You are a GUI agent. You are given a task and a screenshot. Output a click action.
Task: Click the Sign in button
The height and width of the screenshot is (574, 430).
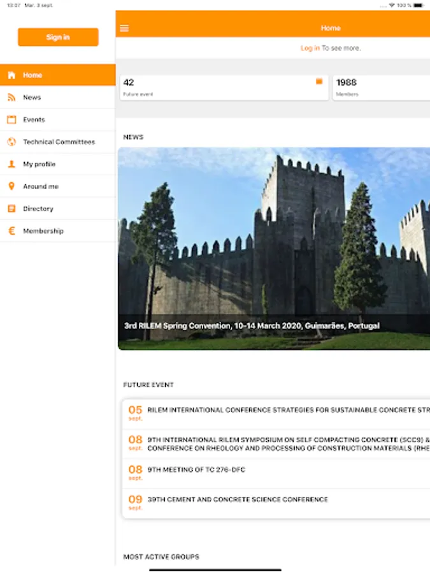pos(58,37)
